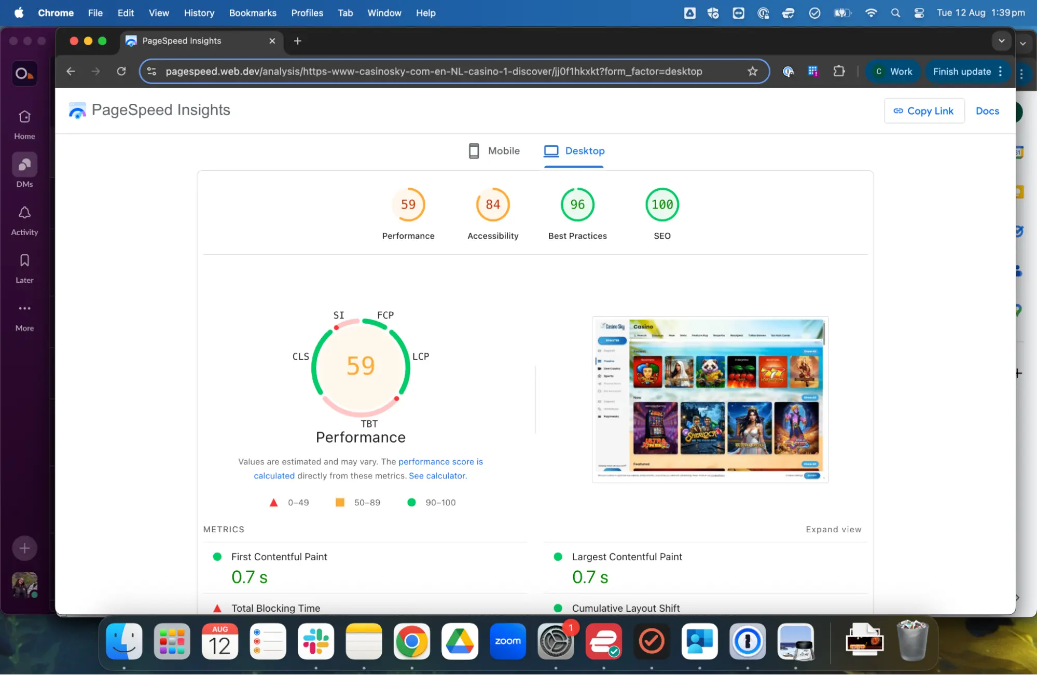
Task: Open Later bookmark in Slack sidebar
Action: pos(24,268)
